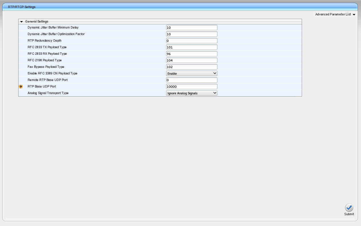Viewport: 361px width, 226px height.
Task: Click the Remote RTP Base UDP Port label
Action: pyautogui.click(x=48, y=80)
